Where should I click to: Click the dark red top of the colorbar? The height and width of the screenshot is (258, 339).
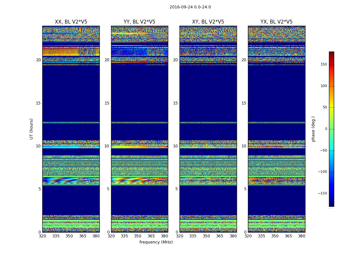331,53
